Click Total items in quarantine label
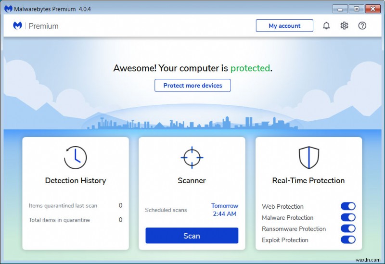Screen dimensions: 385x264 point(59,220)
